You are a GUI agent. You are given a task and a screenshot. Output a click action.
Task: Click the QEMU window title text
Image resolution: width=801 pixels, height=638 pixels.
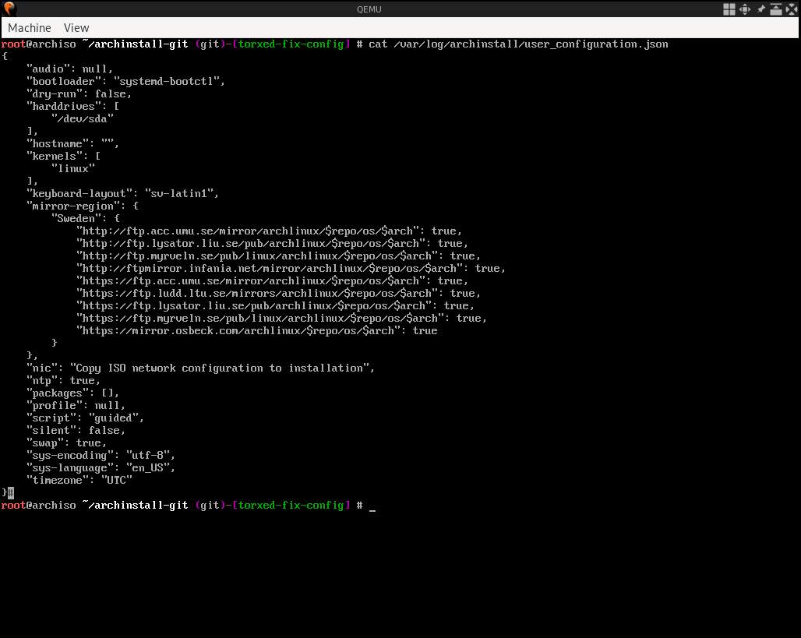tap(369, 9)
